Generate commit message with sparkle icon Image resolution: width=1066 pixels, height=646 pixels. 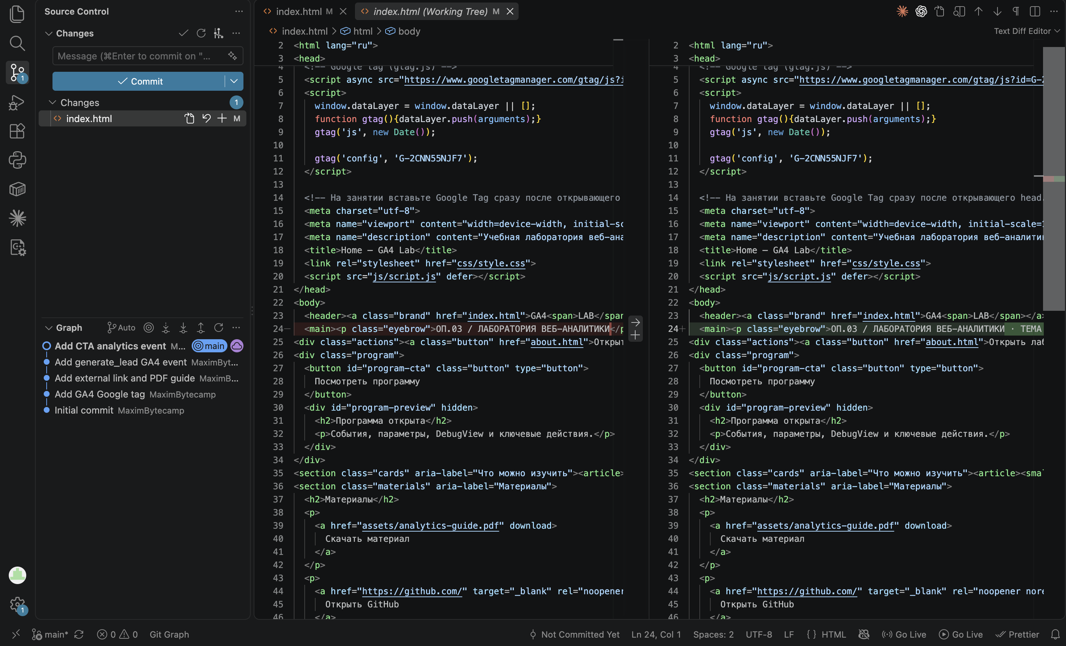tap(232, 56)
